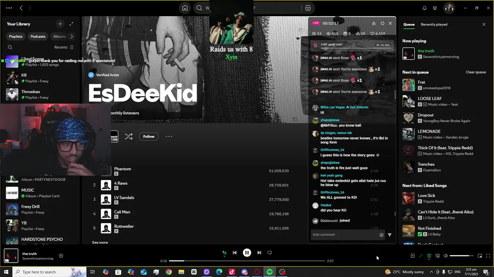Mute with the volume speaker icon
The image size is (494, 277).
[x=445, y=256]
